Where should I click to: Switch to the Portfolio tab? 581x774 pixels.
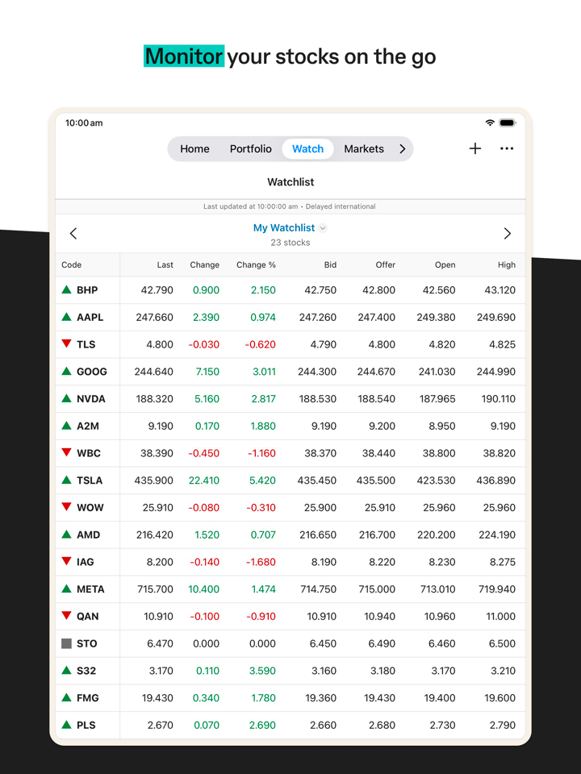click(x=250, y=149)
